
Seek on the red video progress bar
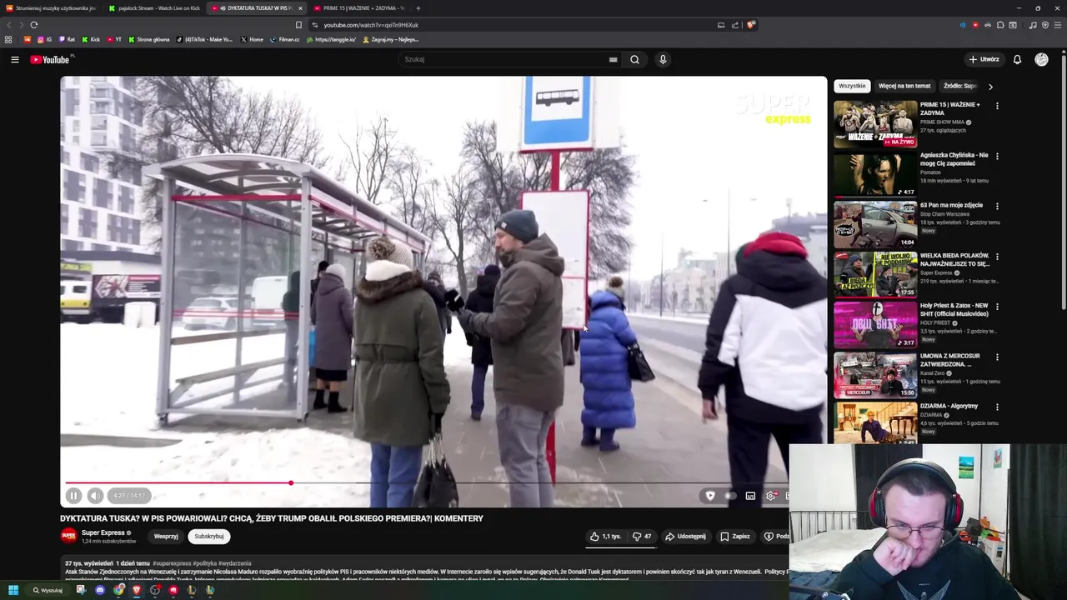pos(178,483)
